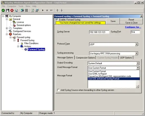145x116 pixels.
Task: Click the magnifier document toolbar icon
Action: coord(16,10)
